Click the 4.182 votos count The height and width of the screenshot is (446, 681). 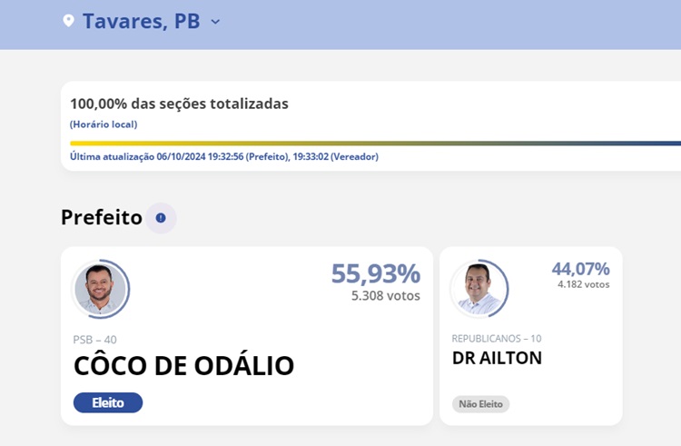point(583,284)
